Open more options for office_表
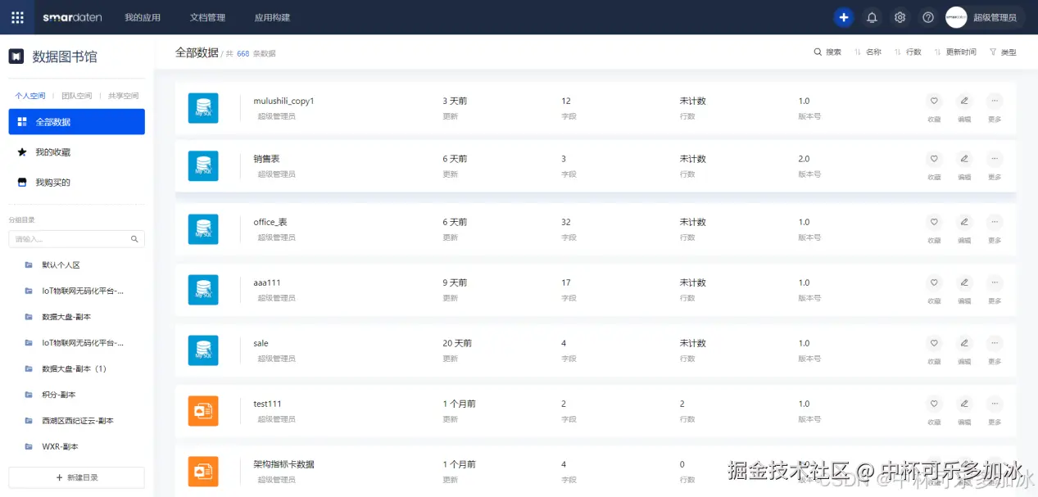Screen dimensions: 1038x497 coord(995,222)
